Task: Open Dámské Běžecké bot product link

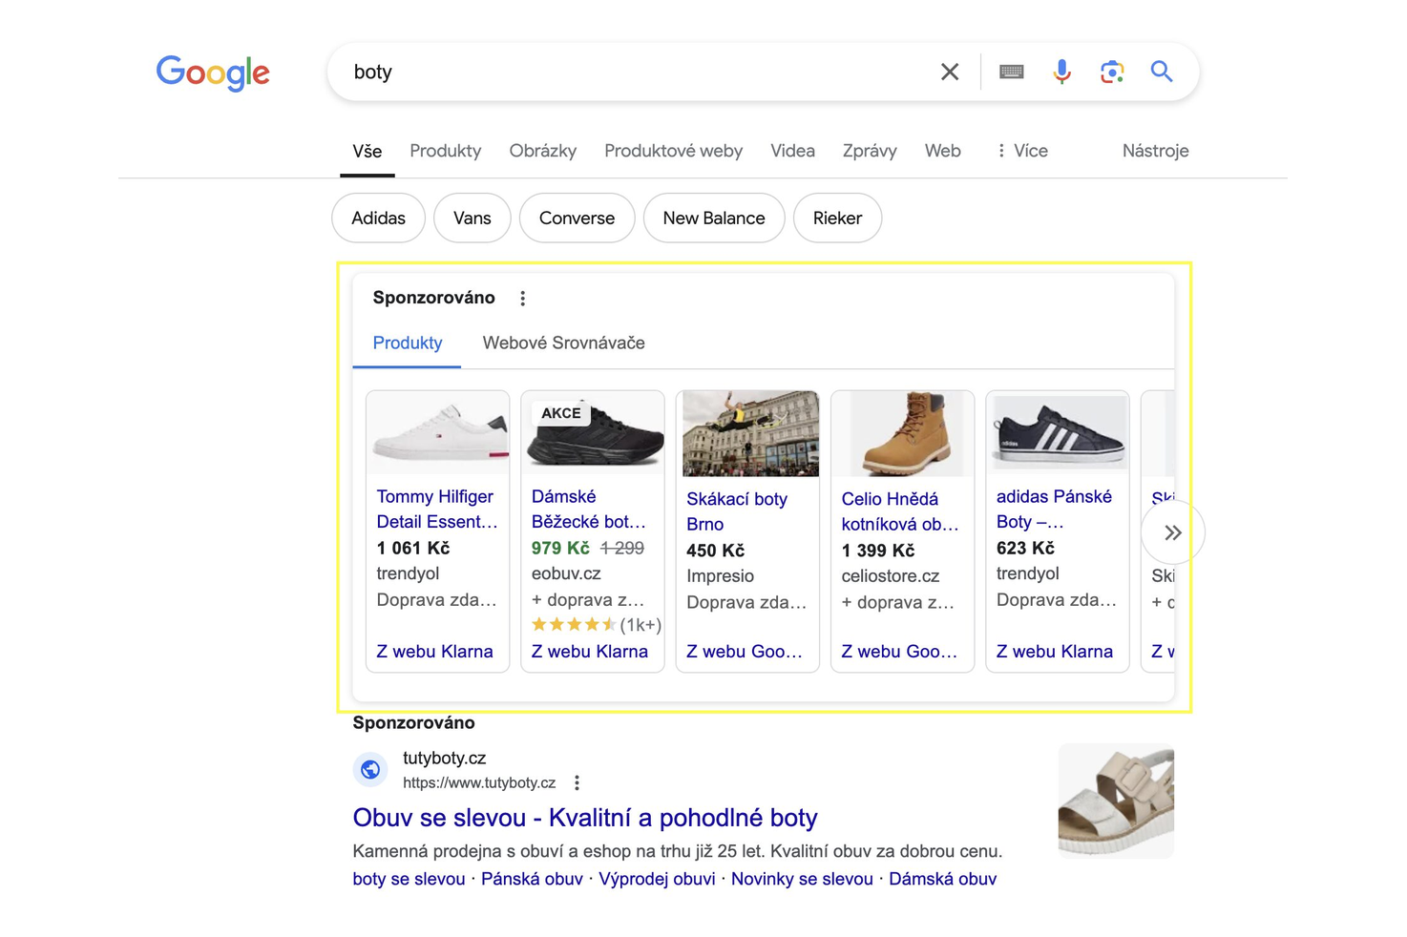Action: pos(589,509)
